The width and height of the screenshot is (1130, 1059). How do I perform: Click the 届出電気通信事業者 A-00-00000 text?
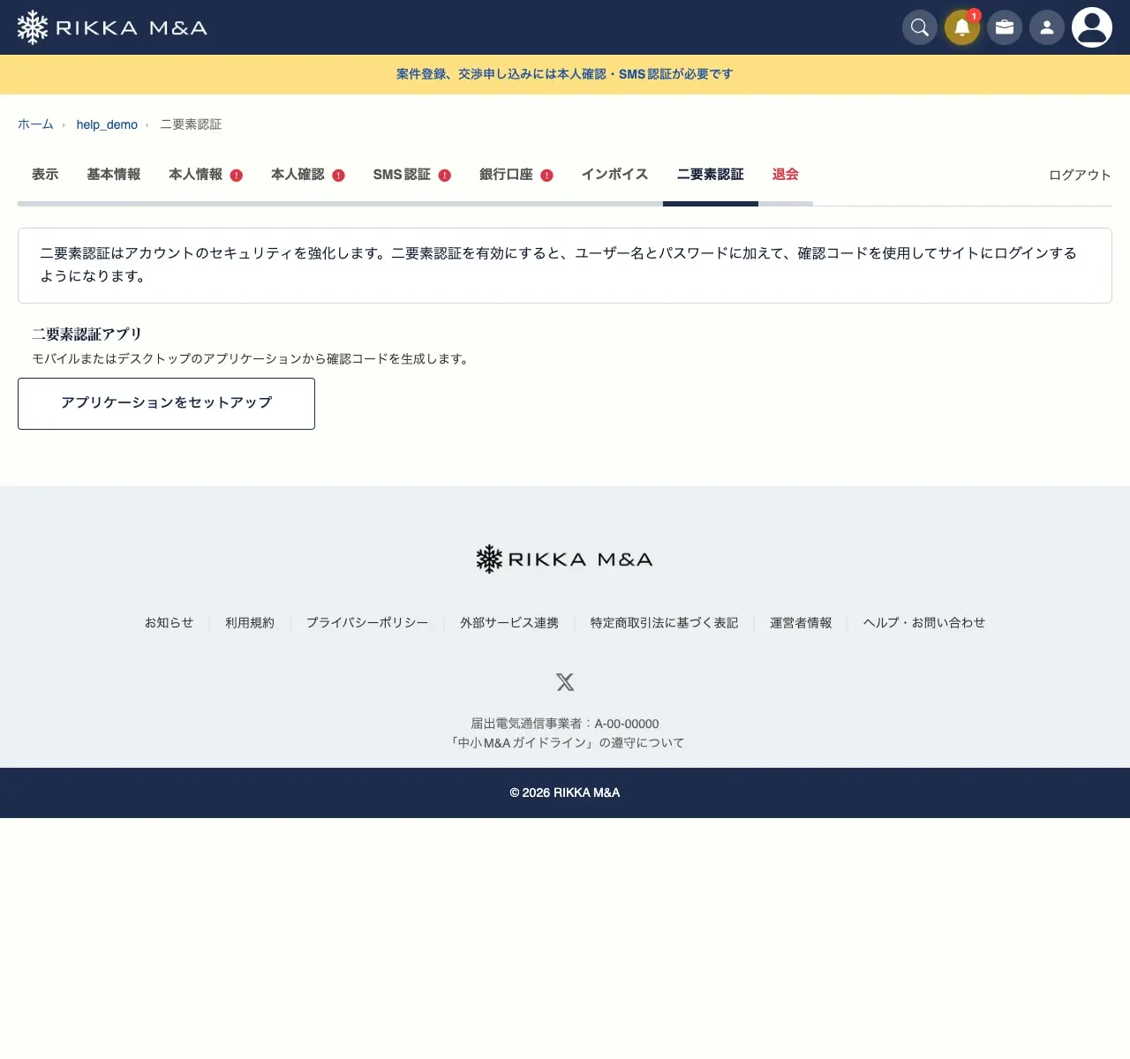point(565,724)
